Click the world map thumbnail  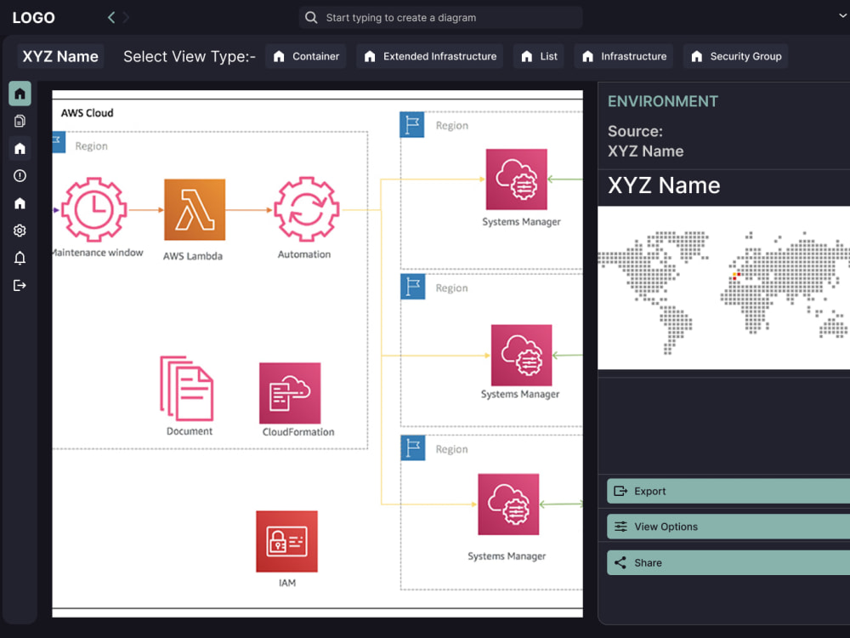click(723, 288)
